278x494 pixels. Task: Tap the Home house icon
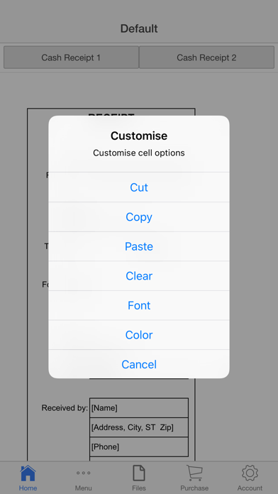[x=28, y=473]
